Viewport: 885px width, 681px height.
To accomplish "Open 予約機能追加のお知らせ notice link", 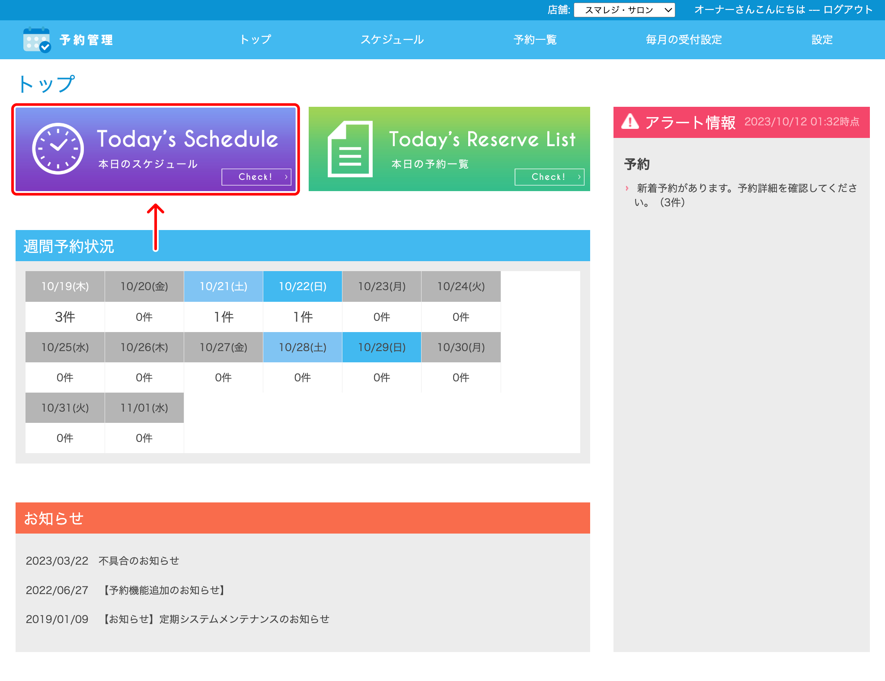I will (x=164, y=590).
